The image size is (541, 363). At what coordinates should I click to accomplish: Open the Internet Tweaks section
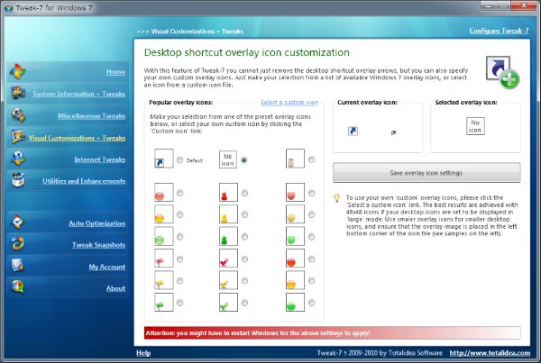[x=100, y=159]
